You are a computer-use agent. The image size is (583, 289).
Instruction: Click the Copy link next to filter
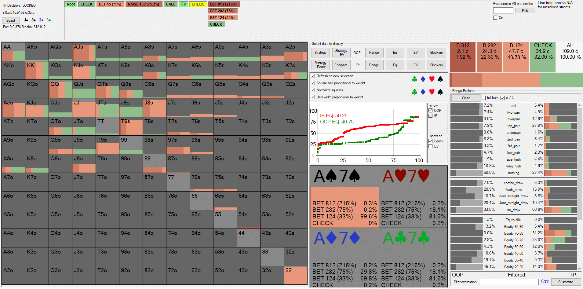pyautogui.click(x=545, y=281)
